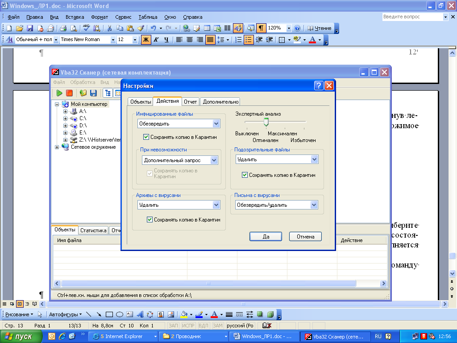Click the Highlight color marker swatch
Viewport: 457px width, 343px height.
[x=297, y=40]
